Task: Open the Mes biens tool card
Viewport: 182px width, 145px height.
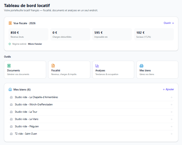Action: tap(157, 70)
